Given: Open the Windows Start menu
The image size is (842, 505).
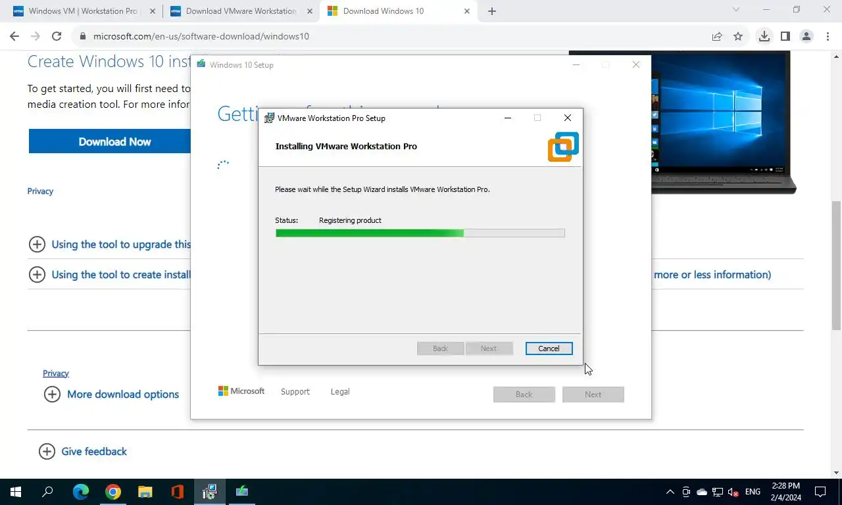Looking at the screenshot, I should click(16, 492).
